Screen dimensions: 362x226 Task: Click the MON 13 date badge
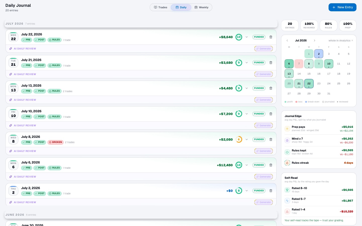[13, 88]
